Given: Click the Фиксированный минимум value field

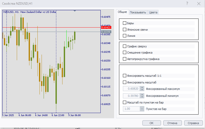Looking at the screenshot, I should pos(131,96).
